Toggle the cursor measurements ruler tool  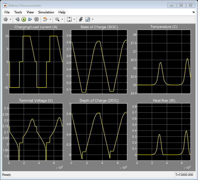pyautogui.click(x=88, y=19)
